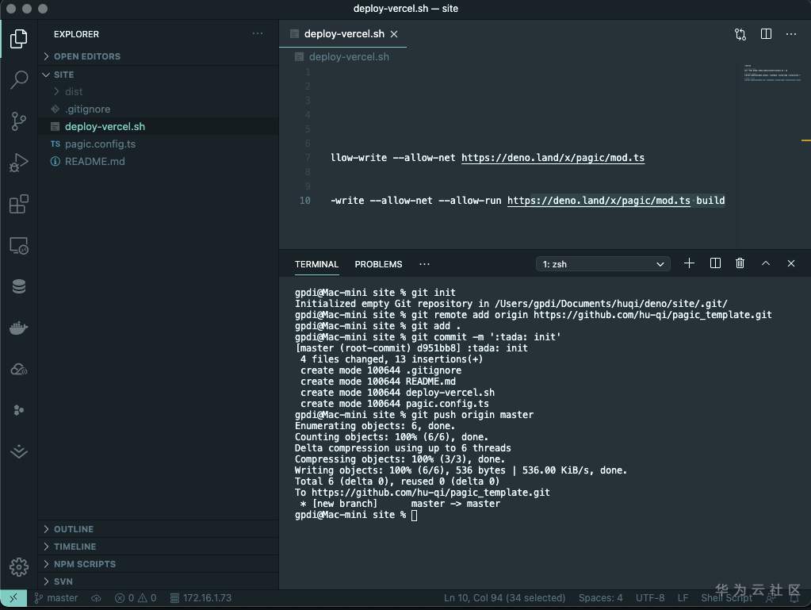Select deploy-vercel.sh in the file tree
This screenshot has width=811, height=610.
tap(159, 127)
